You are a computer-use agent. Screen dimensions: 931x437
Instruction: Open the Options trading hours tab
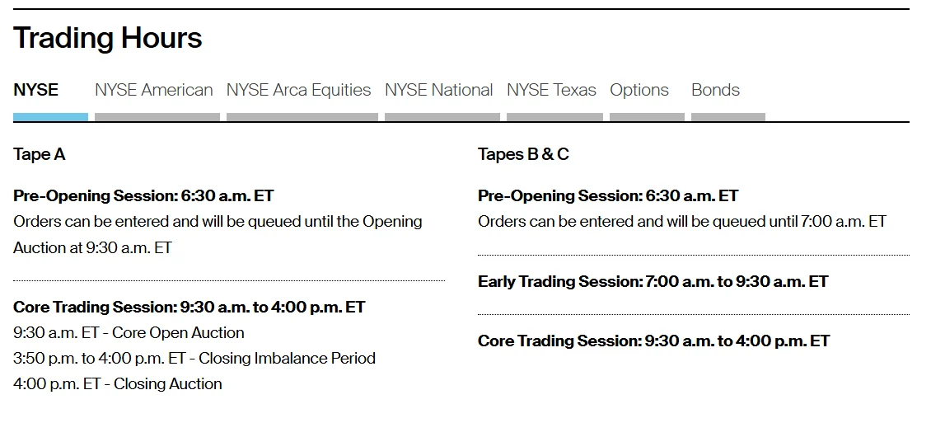click(x=639, y=91)
